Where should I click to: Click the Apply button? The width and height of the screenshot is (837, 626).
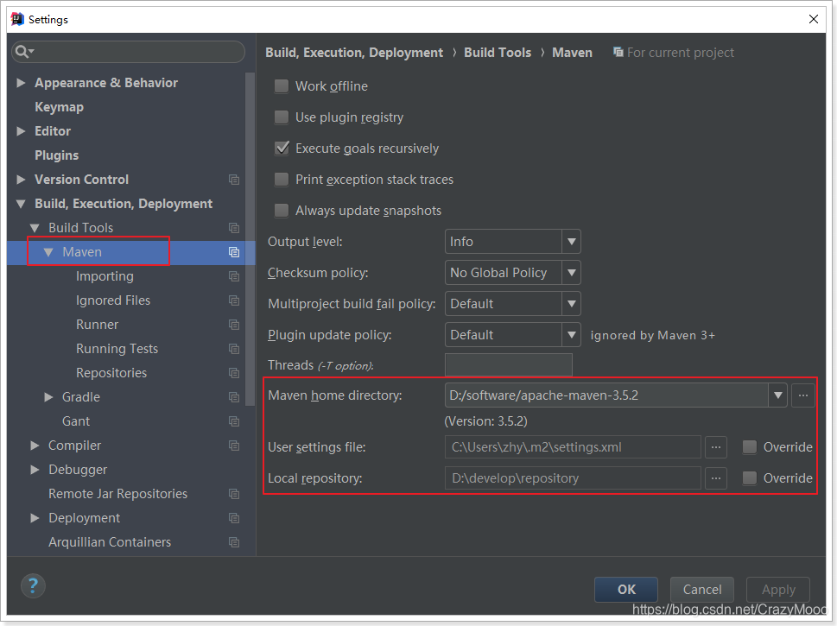point(778,590)
